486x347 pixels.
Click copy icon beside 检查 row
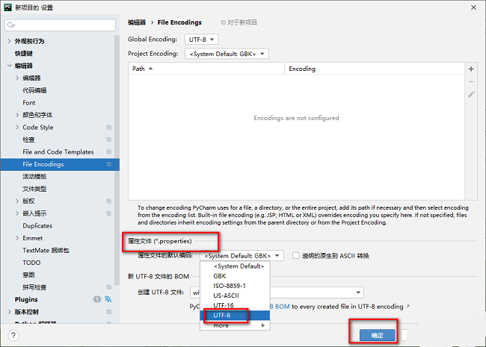tap(109, 140)
